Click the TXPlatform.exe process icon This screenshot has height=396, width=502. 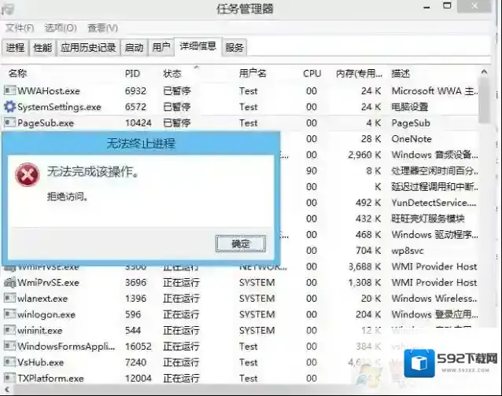(x=9, y=378)
